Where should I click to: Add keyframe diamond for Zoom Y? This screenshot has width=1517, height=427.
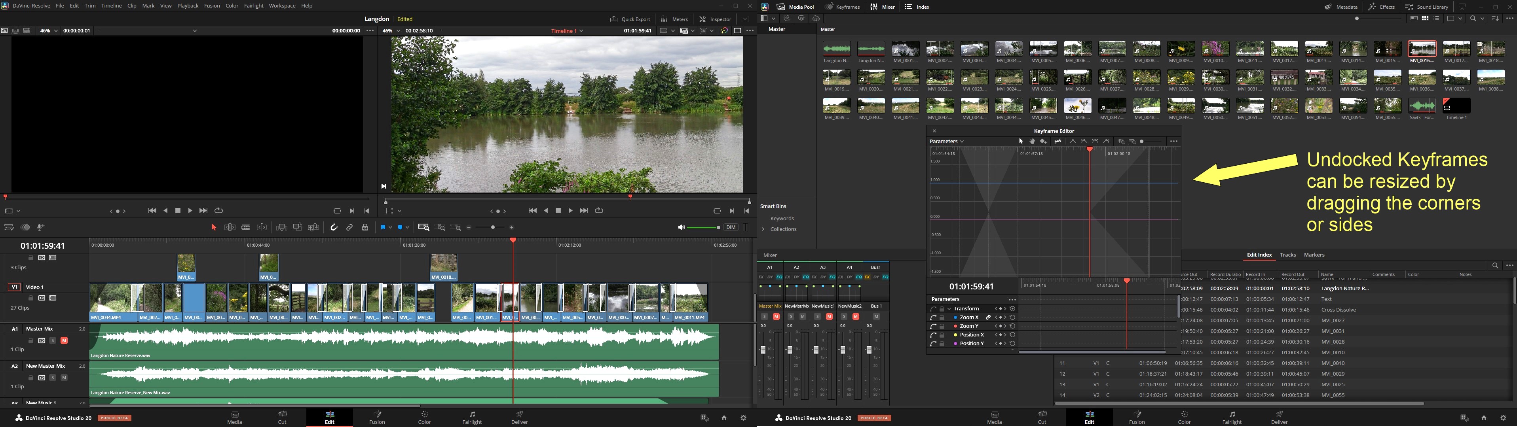pos(1001,327)
